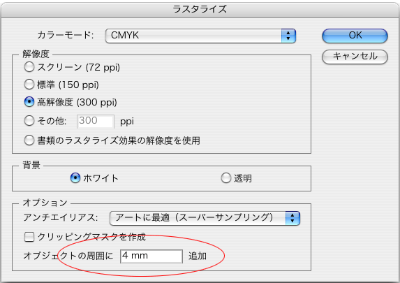The image size is (400, 283).
Task: Click the アンチエイリアス dropdown arrow icon
Action: click(292, 218)
